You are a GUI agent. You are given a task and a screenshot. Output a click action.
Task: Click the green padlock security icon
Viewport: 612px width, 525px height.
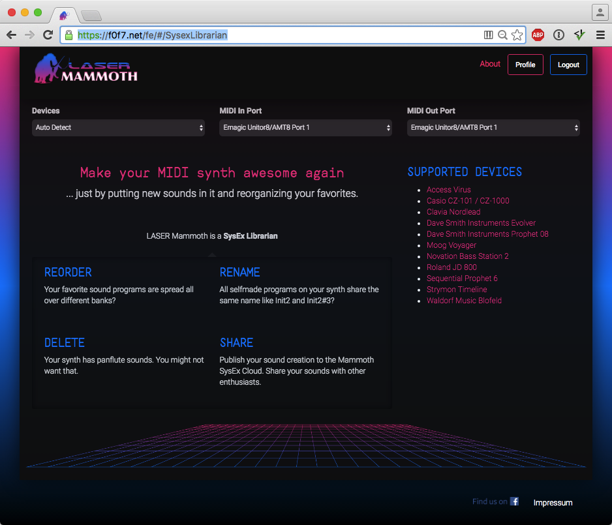click(x=69, y=35)
